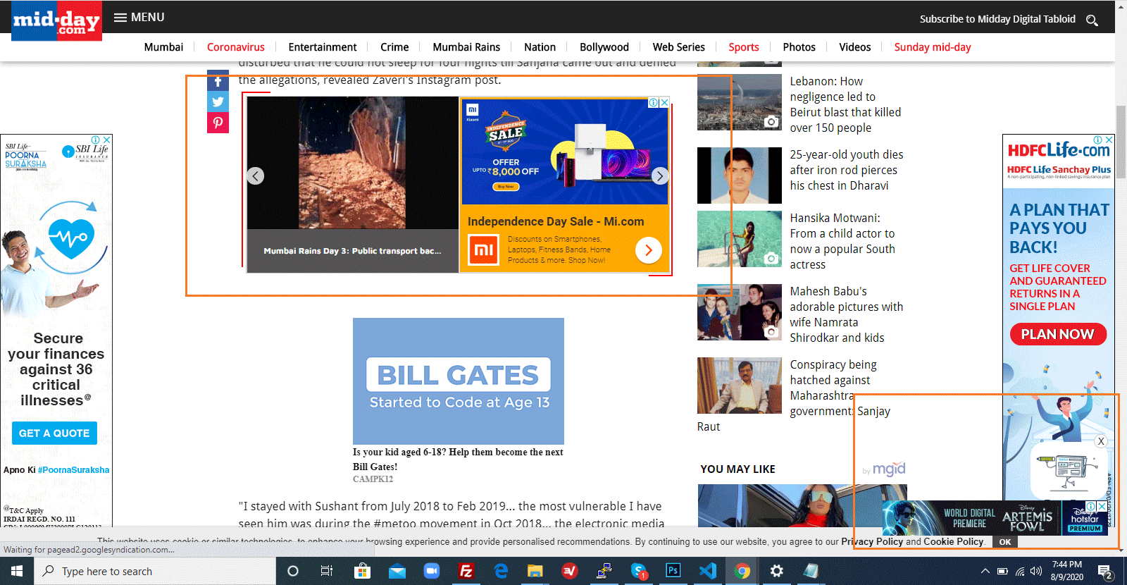Click the mid-day.com logo
Screen dimensions: 1127x585
pyautogui.click(x=56, y=20)
